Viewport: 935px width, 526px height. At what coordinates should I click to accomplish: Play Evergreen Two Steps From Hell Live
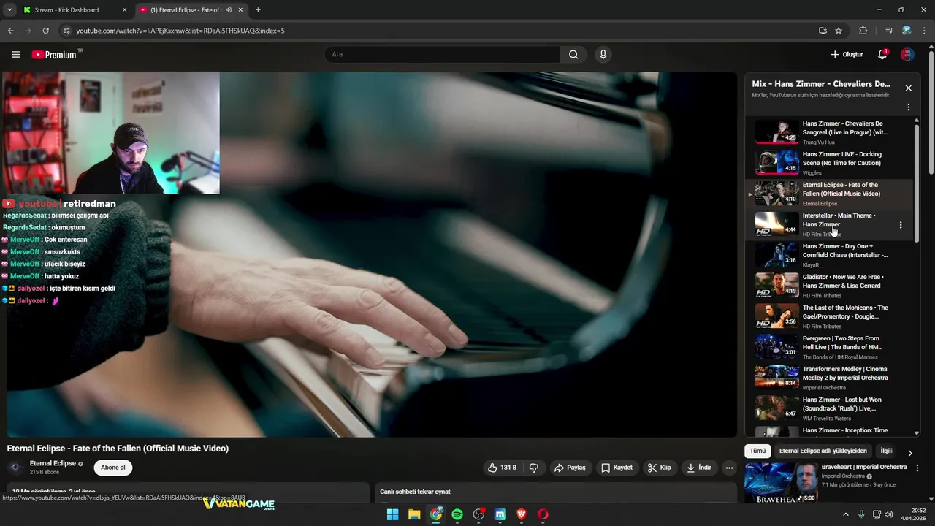829,347
